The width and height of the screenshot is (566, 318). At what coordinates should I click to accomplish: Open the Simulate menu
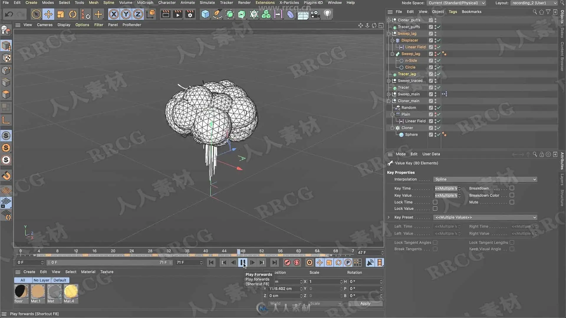pyautogui.click(x=207, y=3)
